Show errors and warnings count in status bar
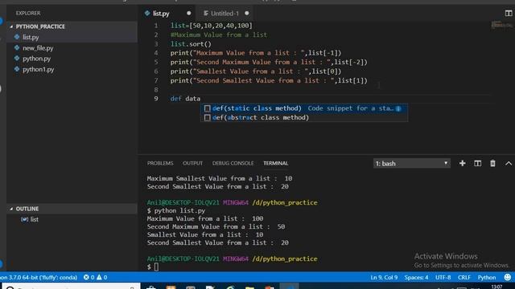515x289 pixels. [95, 277]
